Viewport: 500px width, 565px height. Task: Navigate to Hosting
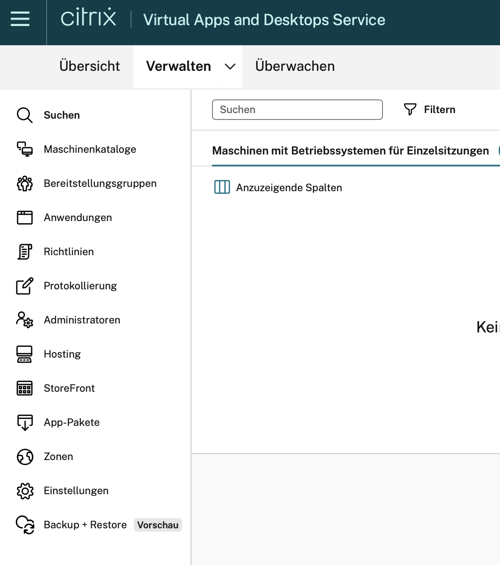pos(62,354)
